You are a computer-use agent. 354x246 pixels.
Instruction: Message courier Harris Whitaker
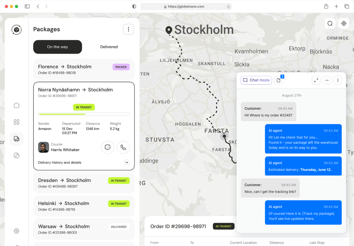[107, 147]
